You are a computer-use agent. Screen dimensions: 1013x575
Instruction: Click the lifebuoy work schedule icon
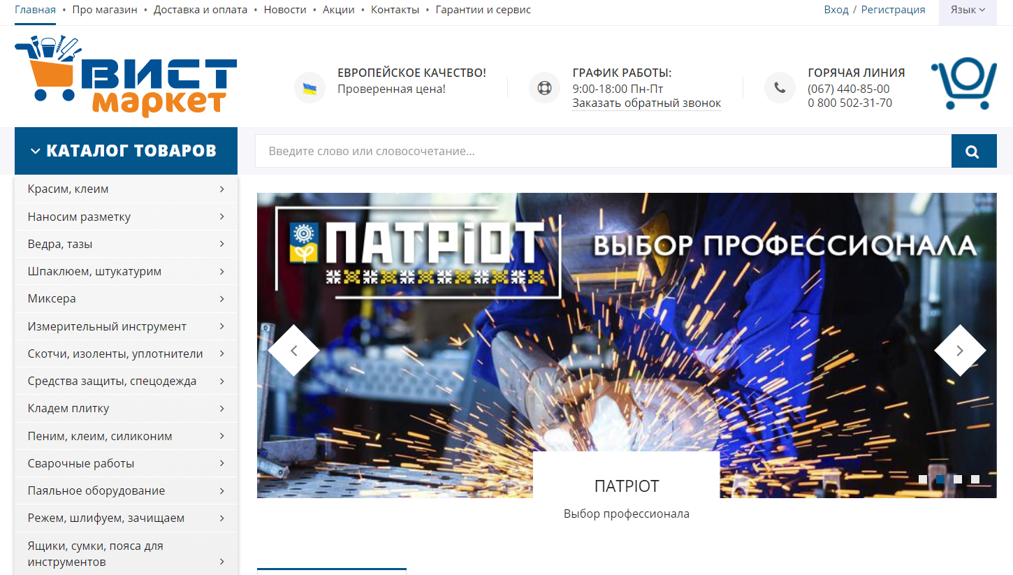coord(544,88)
